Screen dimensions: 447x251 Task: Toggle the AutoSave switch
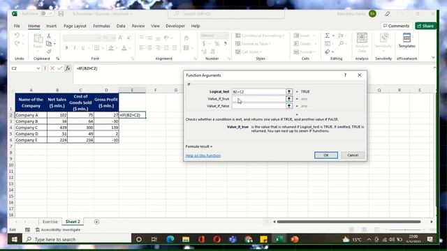[47, 14]
